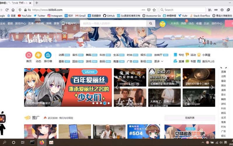Reload the page with the refresh icon
The width and height of the screenshot is (233, 146).
click(x=7, y=10)
